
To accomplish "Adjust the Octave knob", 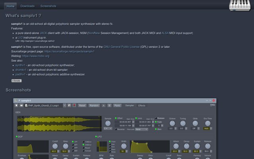I will (172, 123).
